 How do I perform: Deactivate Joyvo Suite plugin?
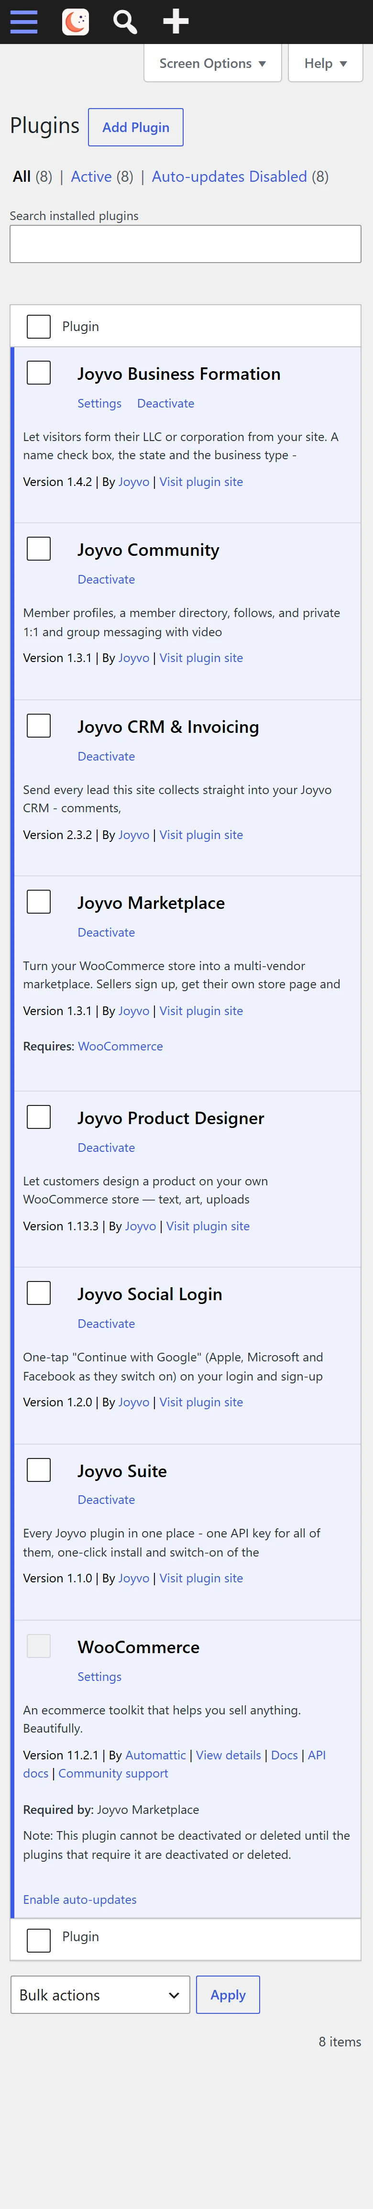click(x=106, y=1500)
